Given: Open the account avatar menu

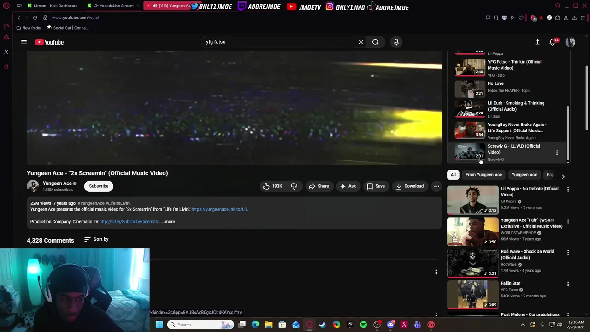Looking at the screenshot, I should tap(570, 42).
